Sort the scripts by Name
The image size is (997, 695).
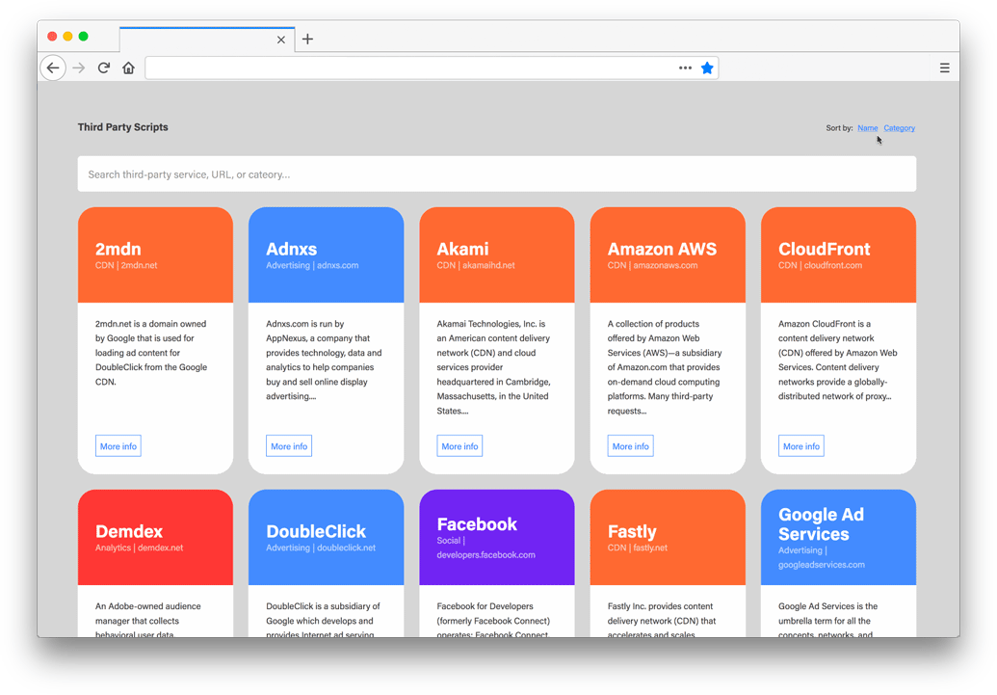(x=867, y=128)
